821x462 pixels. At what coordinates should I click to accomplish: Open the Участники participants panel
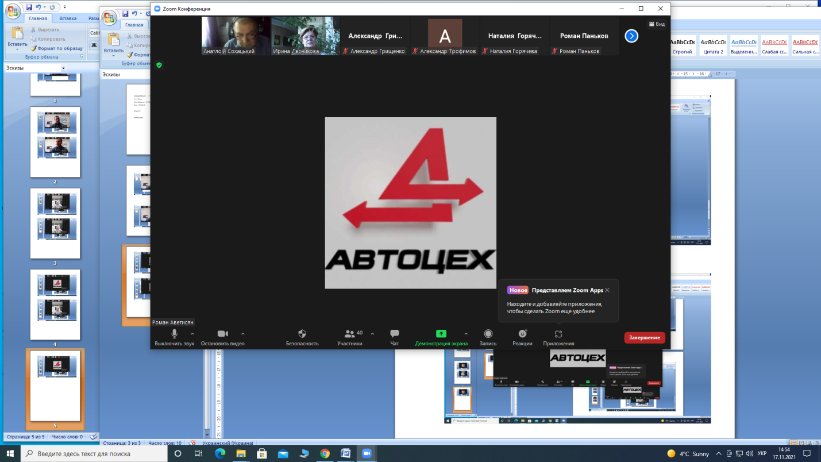pos(349,337)
